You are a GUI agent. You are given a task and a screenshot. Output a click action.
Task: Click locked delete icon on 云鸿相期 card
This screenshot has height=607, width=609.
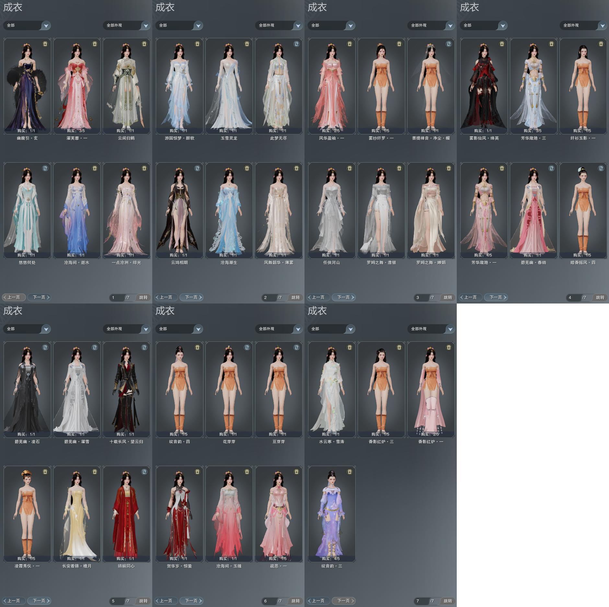point(197,168)
